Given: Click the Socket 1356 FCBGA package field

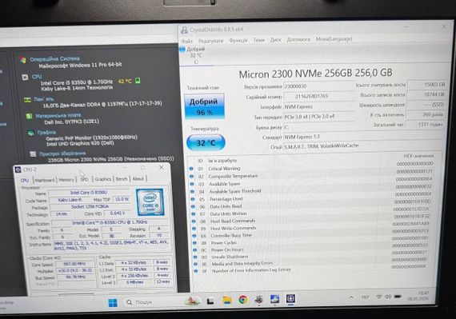Looking at the screenshot, I should (90, 206).
